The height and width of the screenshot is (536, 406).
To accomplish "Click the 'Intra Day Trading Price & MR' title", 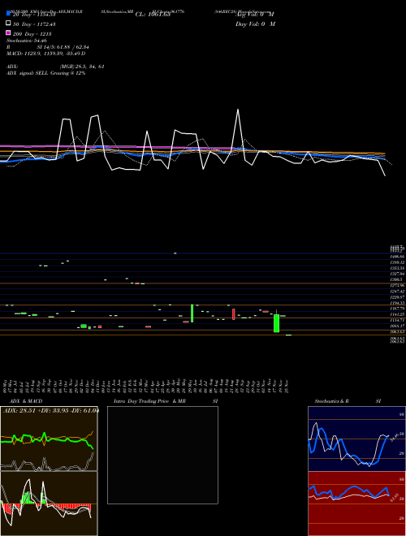I will tap(149, 401).
